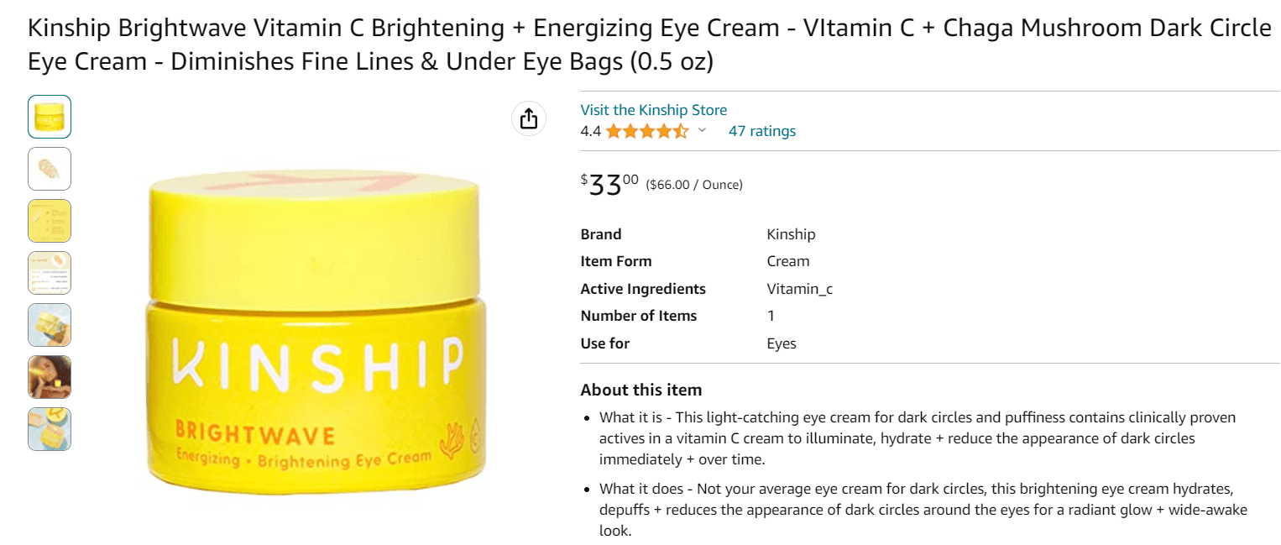Click the Kinship brand value
The image size is (1281, 545).
click(x=791, y=234)
